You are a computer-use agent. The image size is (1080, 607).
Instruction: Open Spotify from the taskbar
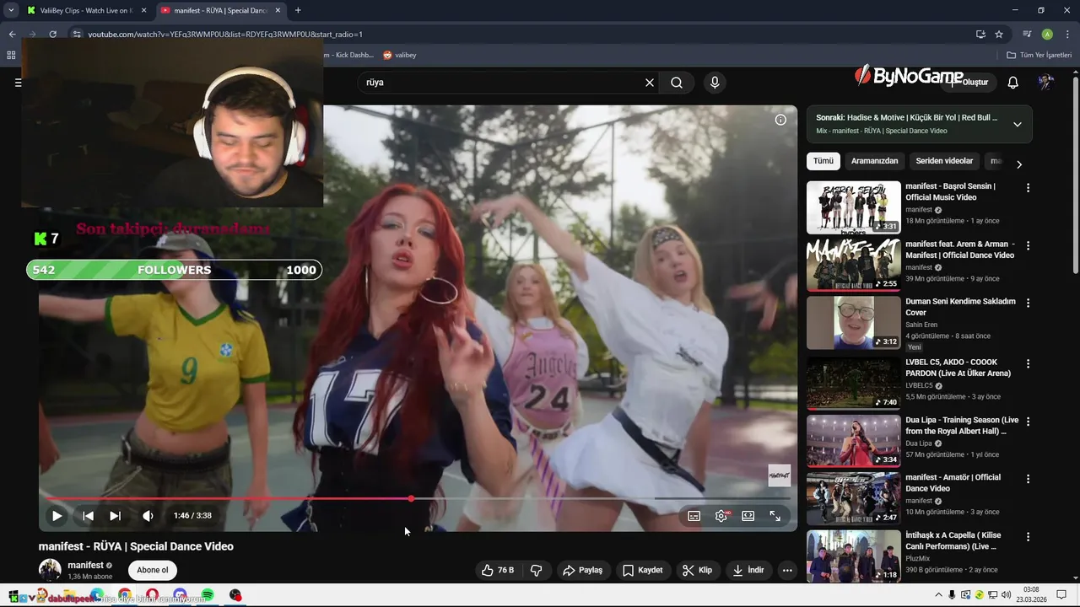[208, 595]
